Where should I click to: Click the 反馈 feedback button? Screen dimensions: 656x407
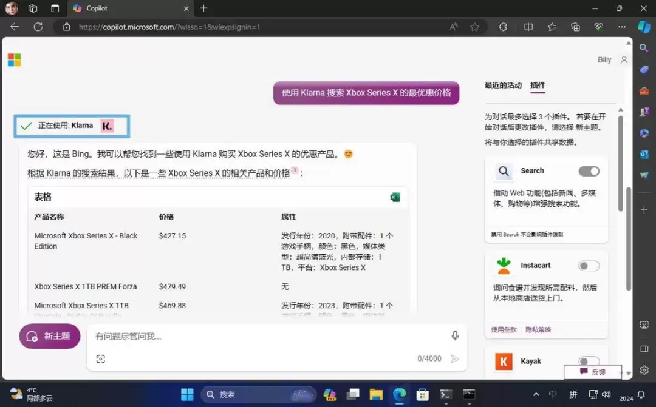click(592, 372)
